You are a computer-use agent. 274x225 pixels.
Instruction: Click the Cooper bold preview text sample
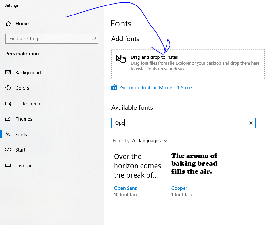194,164
